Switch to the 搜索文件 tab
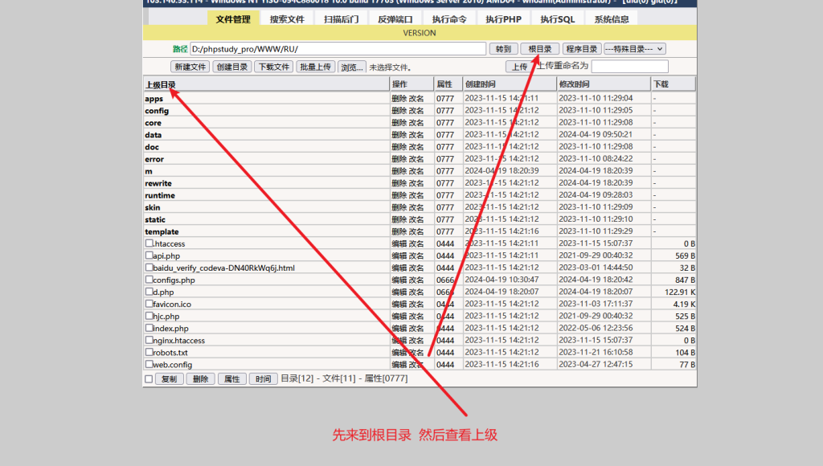The height and width of the screenshot is (466, 823). [287, 19]
